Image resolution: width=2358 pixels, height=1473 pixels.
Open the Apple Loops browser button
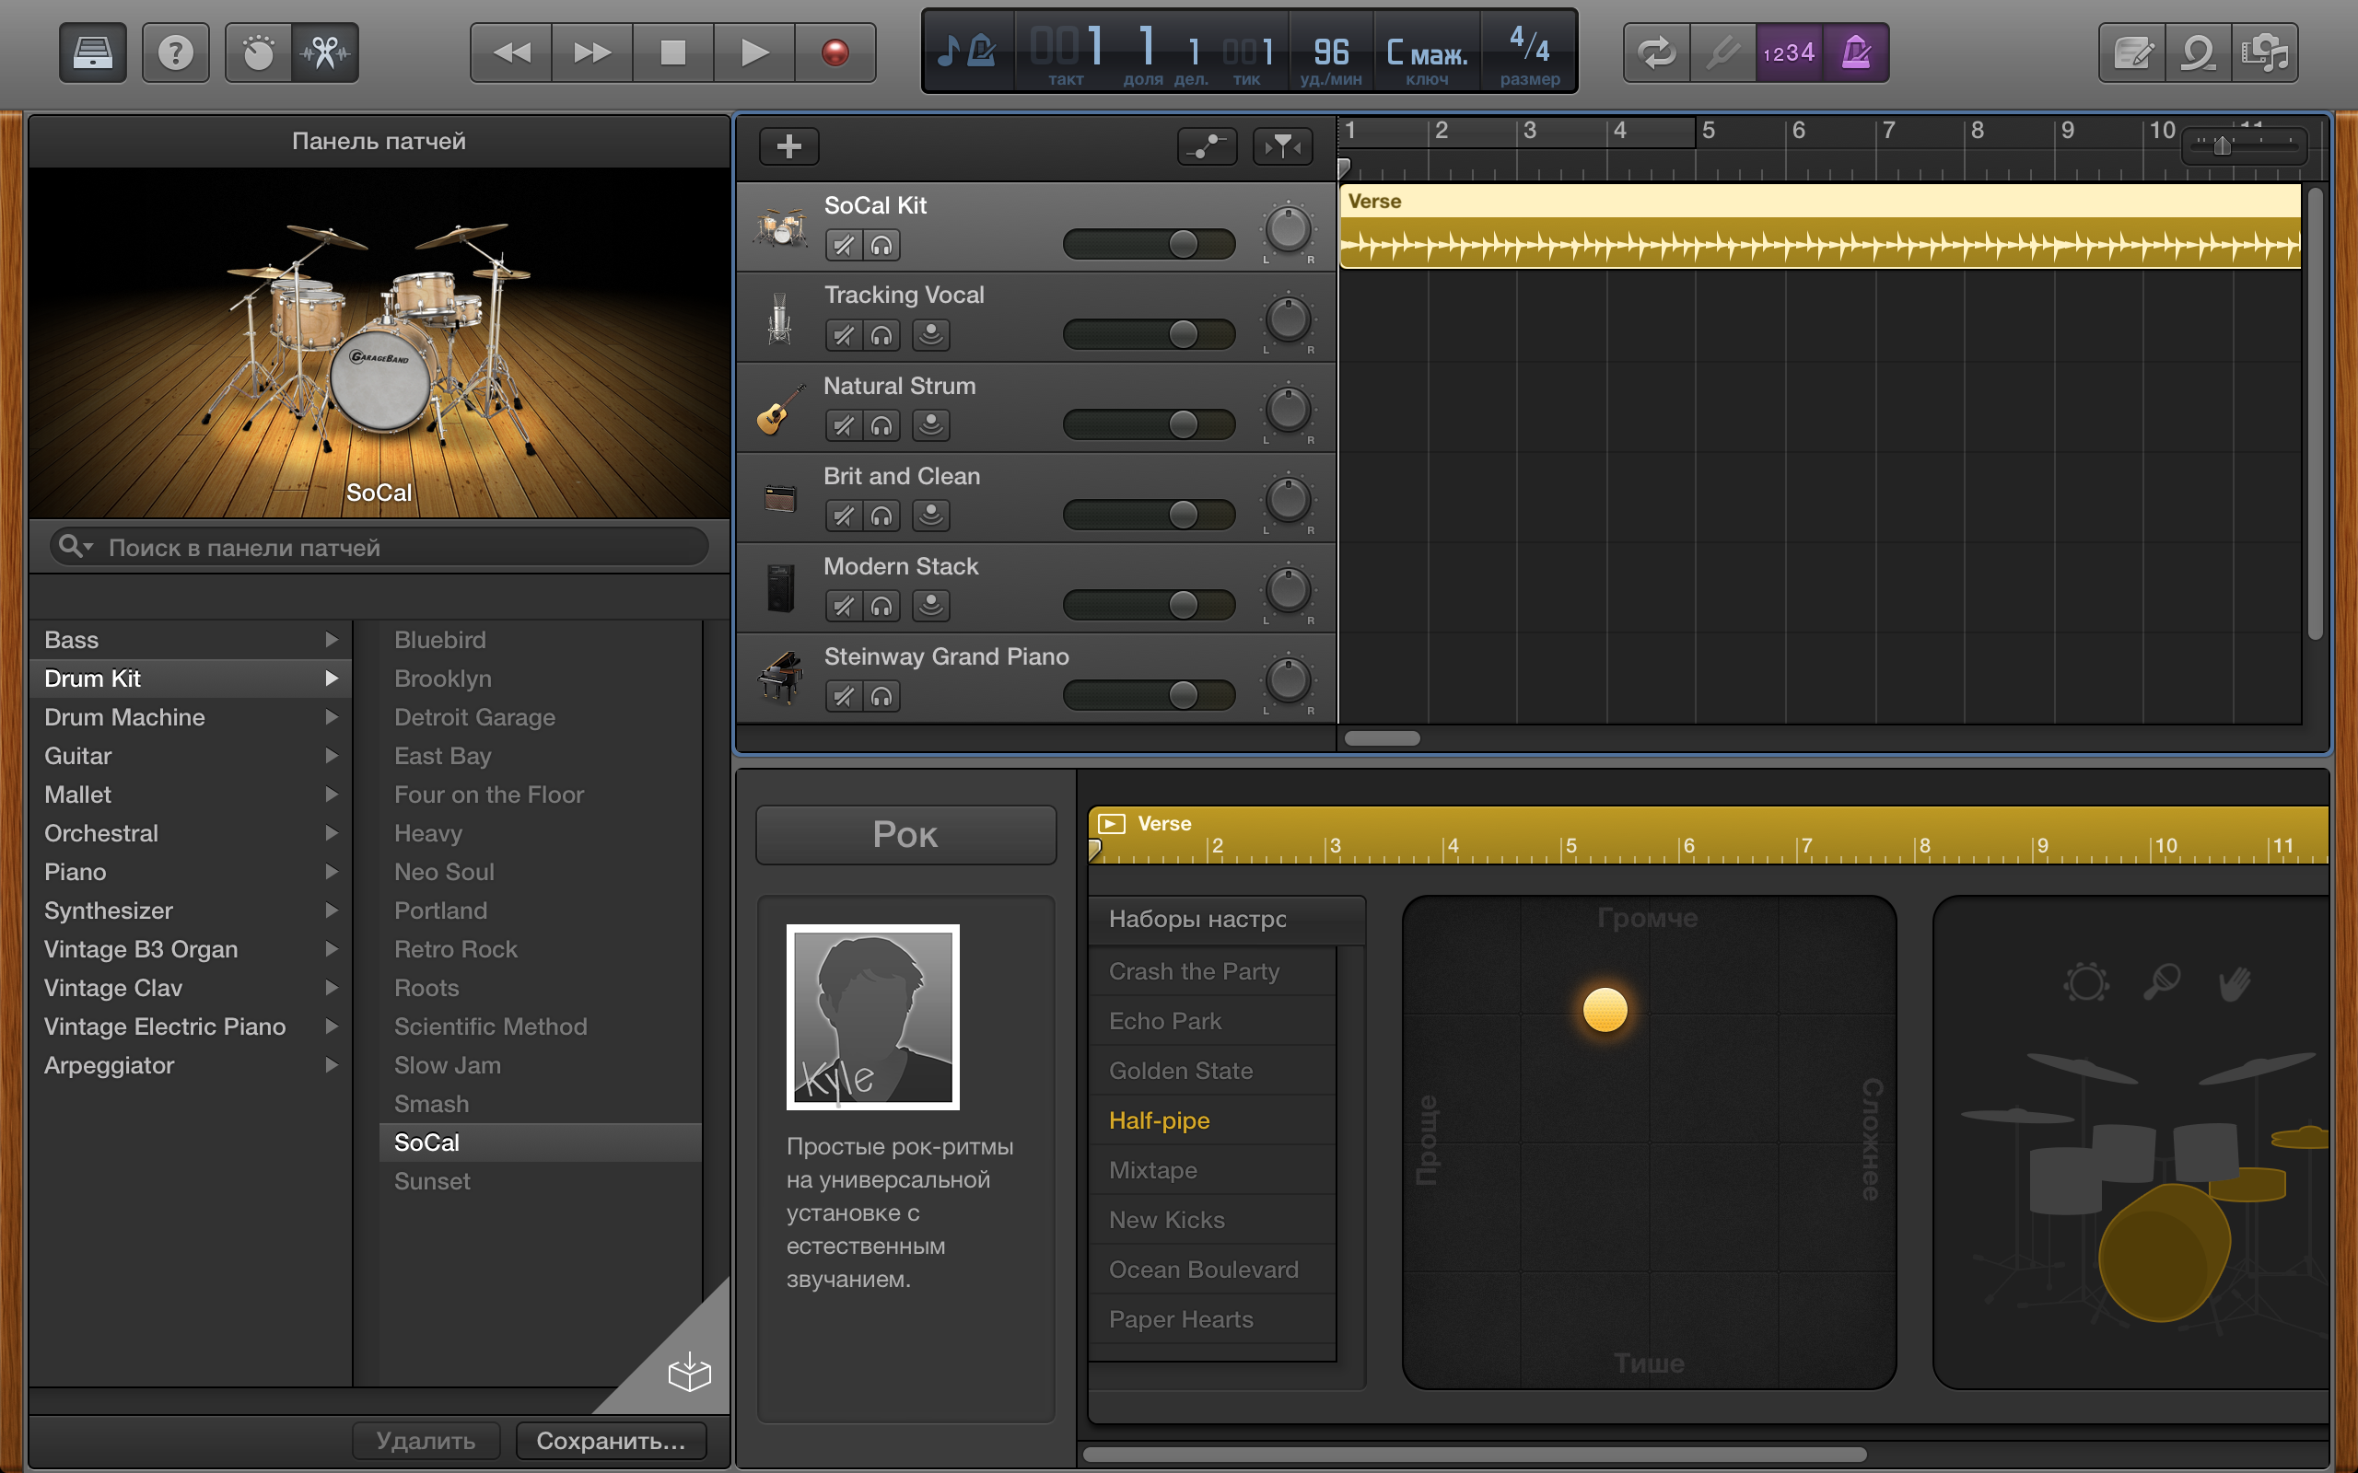[2199, 52]
